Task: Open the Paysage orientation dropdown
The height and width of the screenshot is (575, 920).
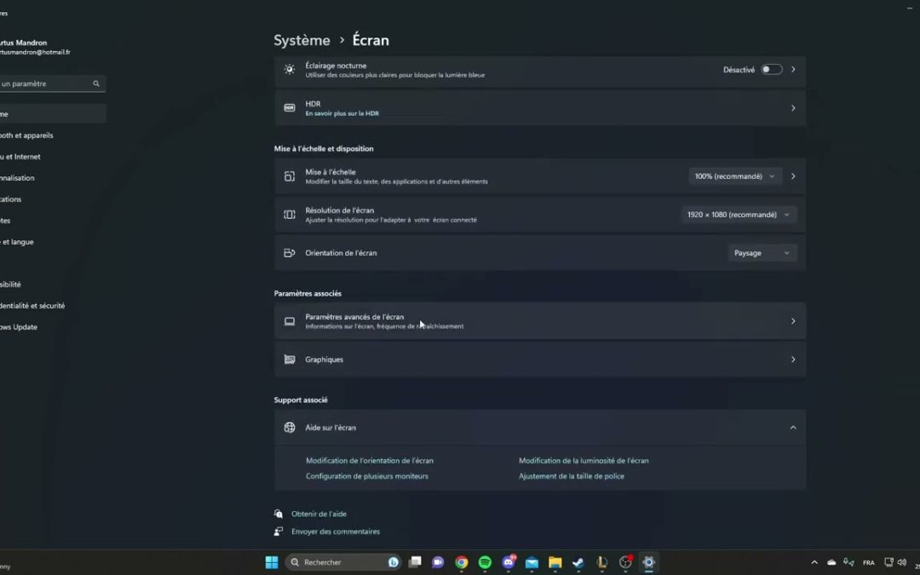Action: (762, 253)
